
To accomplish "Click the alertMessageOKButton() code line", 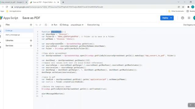I will (53, 94).
